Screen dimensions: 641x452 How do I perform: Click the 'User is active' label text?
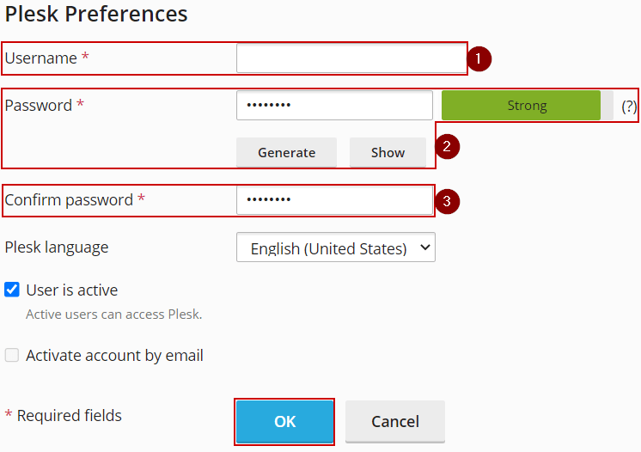tap(72, 290)
